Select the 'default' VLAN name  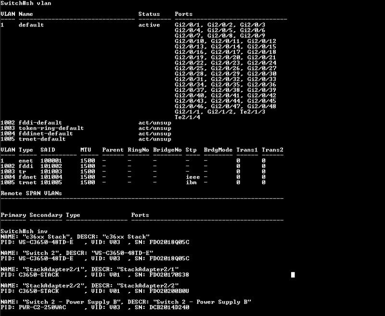click(x=31, y=25)
